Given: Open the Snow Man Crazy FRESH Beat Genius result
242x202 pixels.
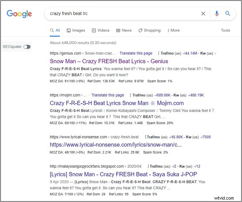Looking at the screenshot, I should click(x=109, y=61).
